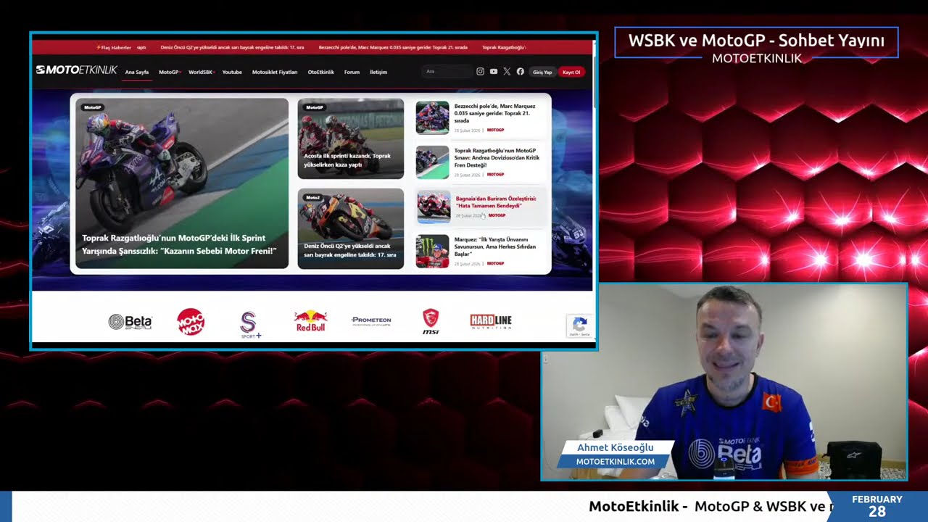The height and width of the screenshot is (522, 928).
Task: Click the MOTOGP tag under Marquez headline
Action: (x=495, y=263)
